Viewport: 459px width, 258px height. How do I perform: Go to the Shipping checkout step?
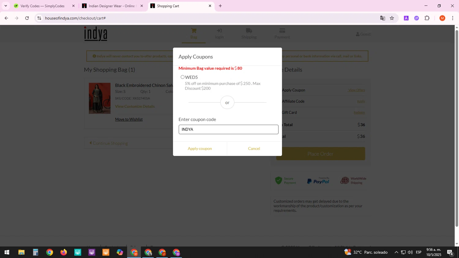249,34
